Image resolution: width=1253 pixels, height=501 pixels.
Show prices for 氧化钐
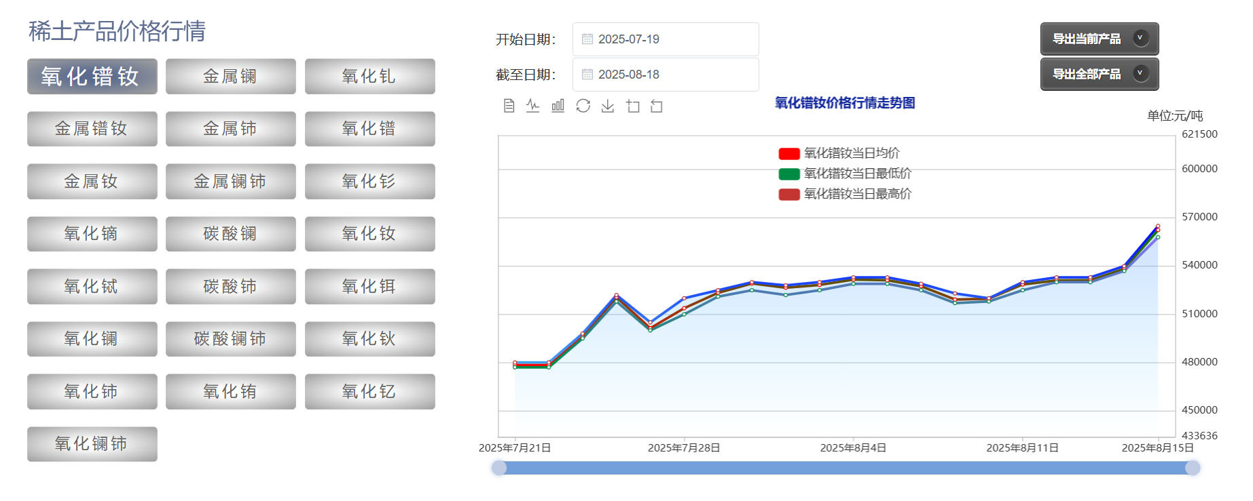(370, 182)
